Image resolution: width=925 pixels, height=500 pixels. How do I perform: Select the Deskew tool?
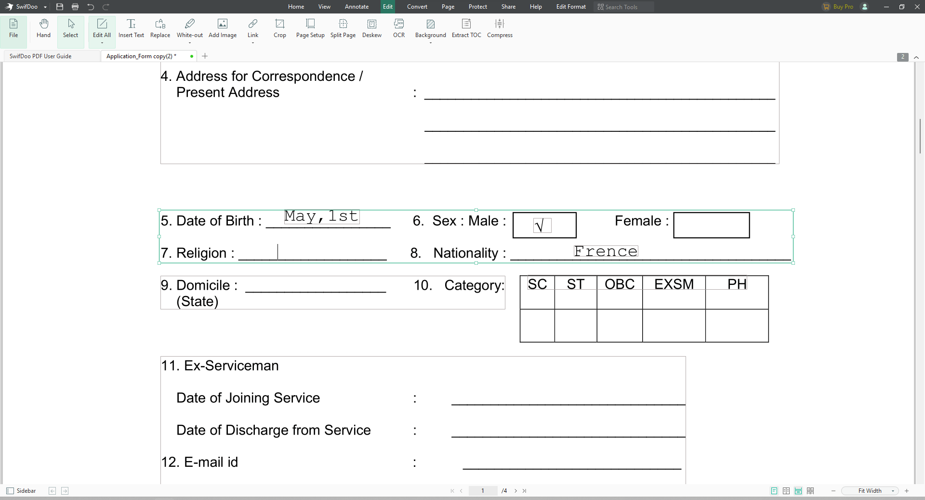click(371, 29)
